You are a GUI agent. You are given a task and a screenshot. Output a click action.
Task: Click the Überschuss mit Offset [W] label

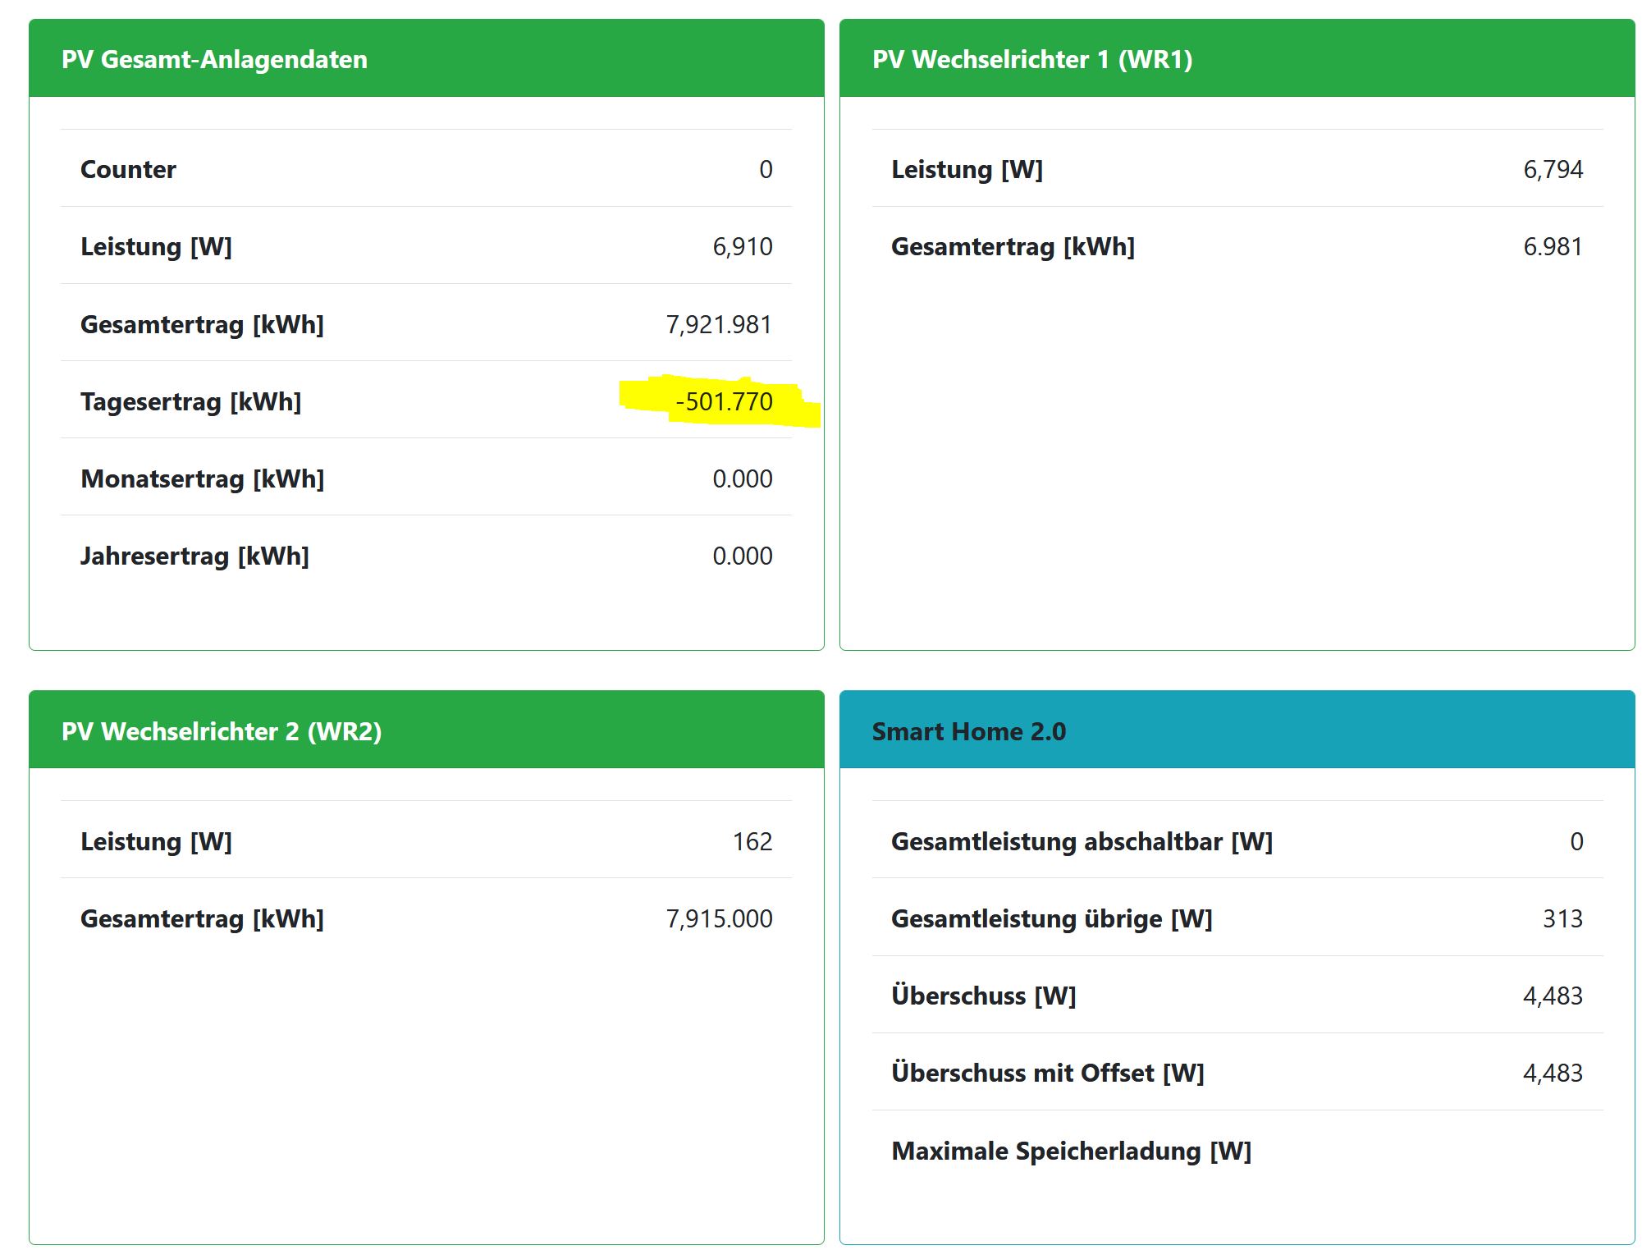coord(1047,1074)
